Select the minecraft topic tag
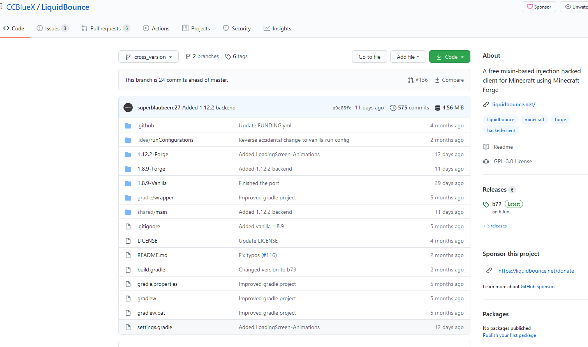 [534, 120]
